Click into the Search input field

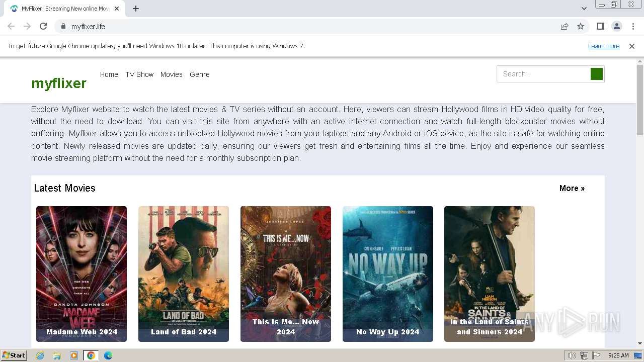(x=543, y=74)
